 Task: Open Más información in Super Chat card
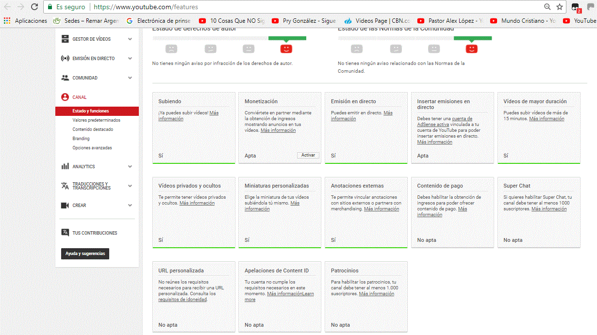pos(549,209)
